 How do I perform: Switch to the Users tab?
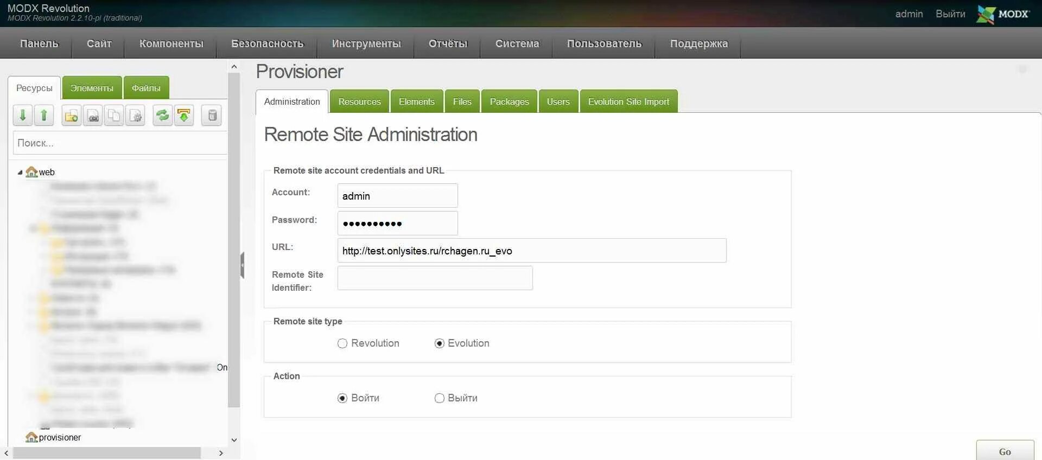[558, 101]
